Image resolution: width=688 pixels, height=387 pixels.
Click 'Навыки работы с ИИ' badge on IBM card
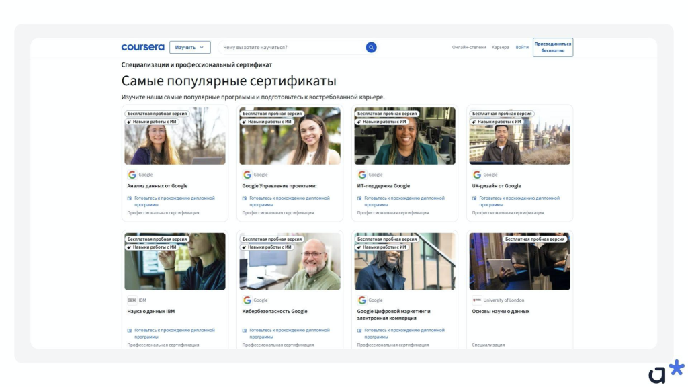152,247
